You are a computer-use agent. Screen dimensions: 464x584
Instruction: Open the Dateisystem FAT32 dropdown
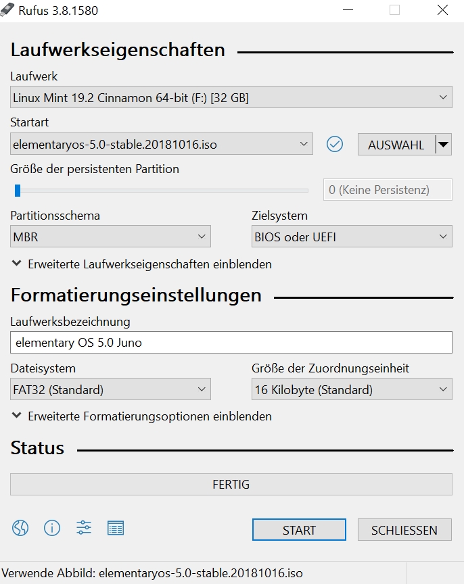click(110, 389)
